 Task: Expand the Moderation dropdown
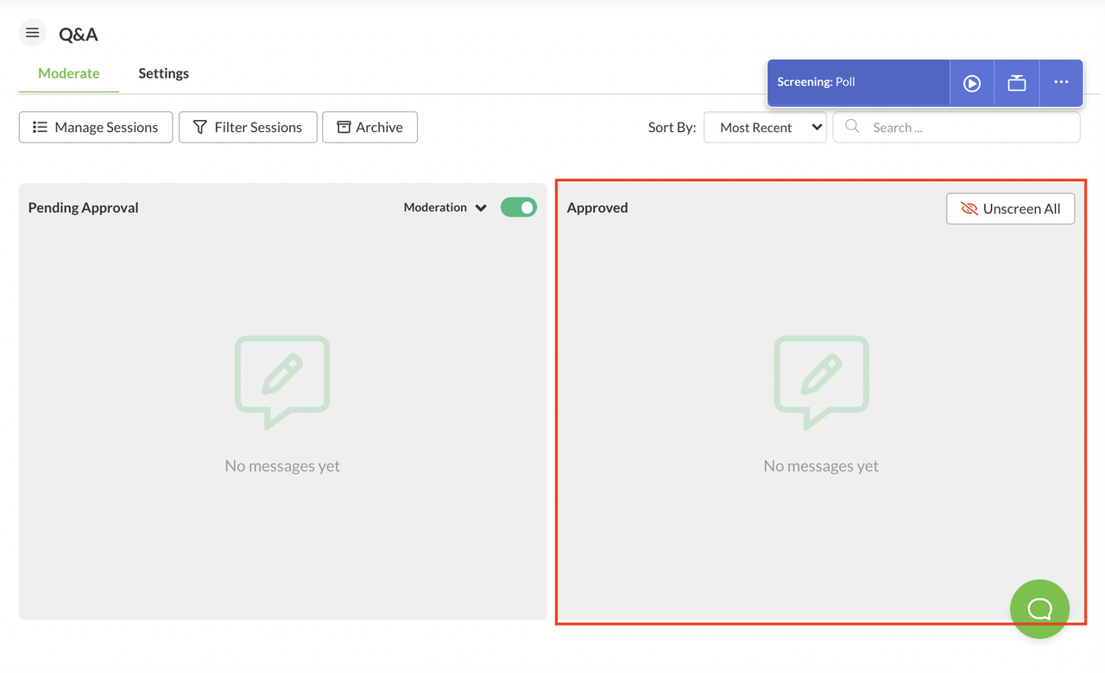click(445, 207)
